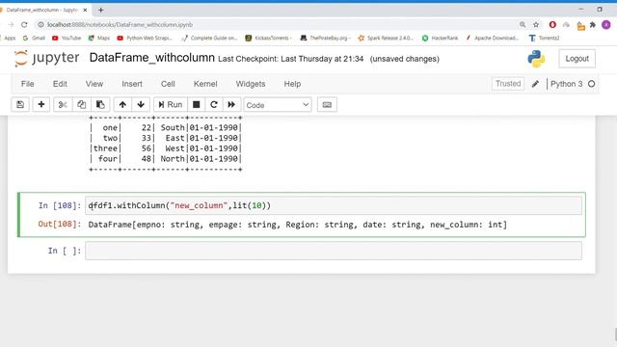Rename notebook title DataFrame_withcolumn
This screenshot has width=617, height=347.
(152, 58)
